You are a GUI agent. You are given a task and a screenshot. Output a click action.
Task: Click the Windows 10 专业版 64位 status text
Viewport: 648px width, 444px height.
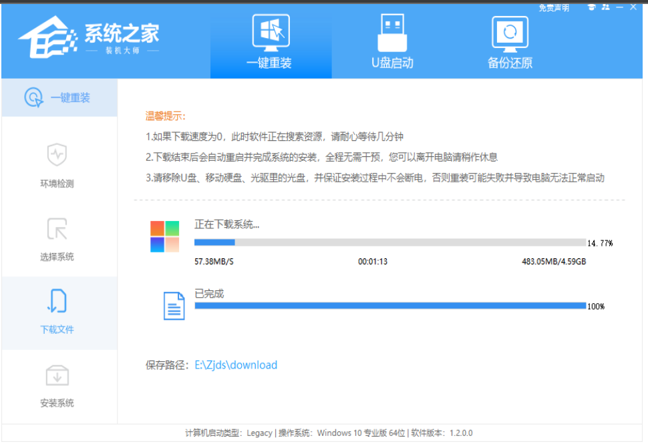[x=342, y=433]
